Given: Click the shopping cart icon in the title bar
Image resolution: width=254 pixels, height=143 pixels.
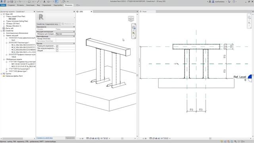Looking at the screenshot, I should point(229,2).
